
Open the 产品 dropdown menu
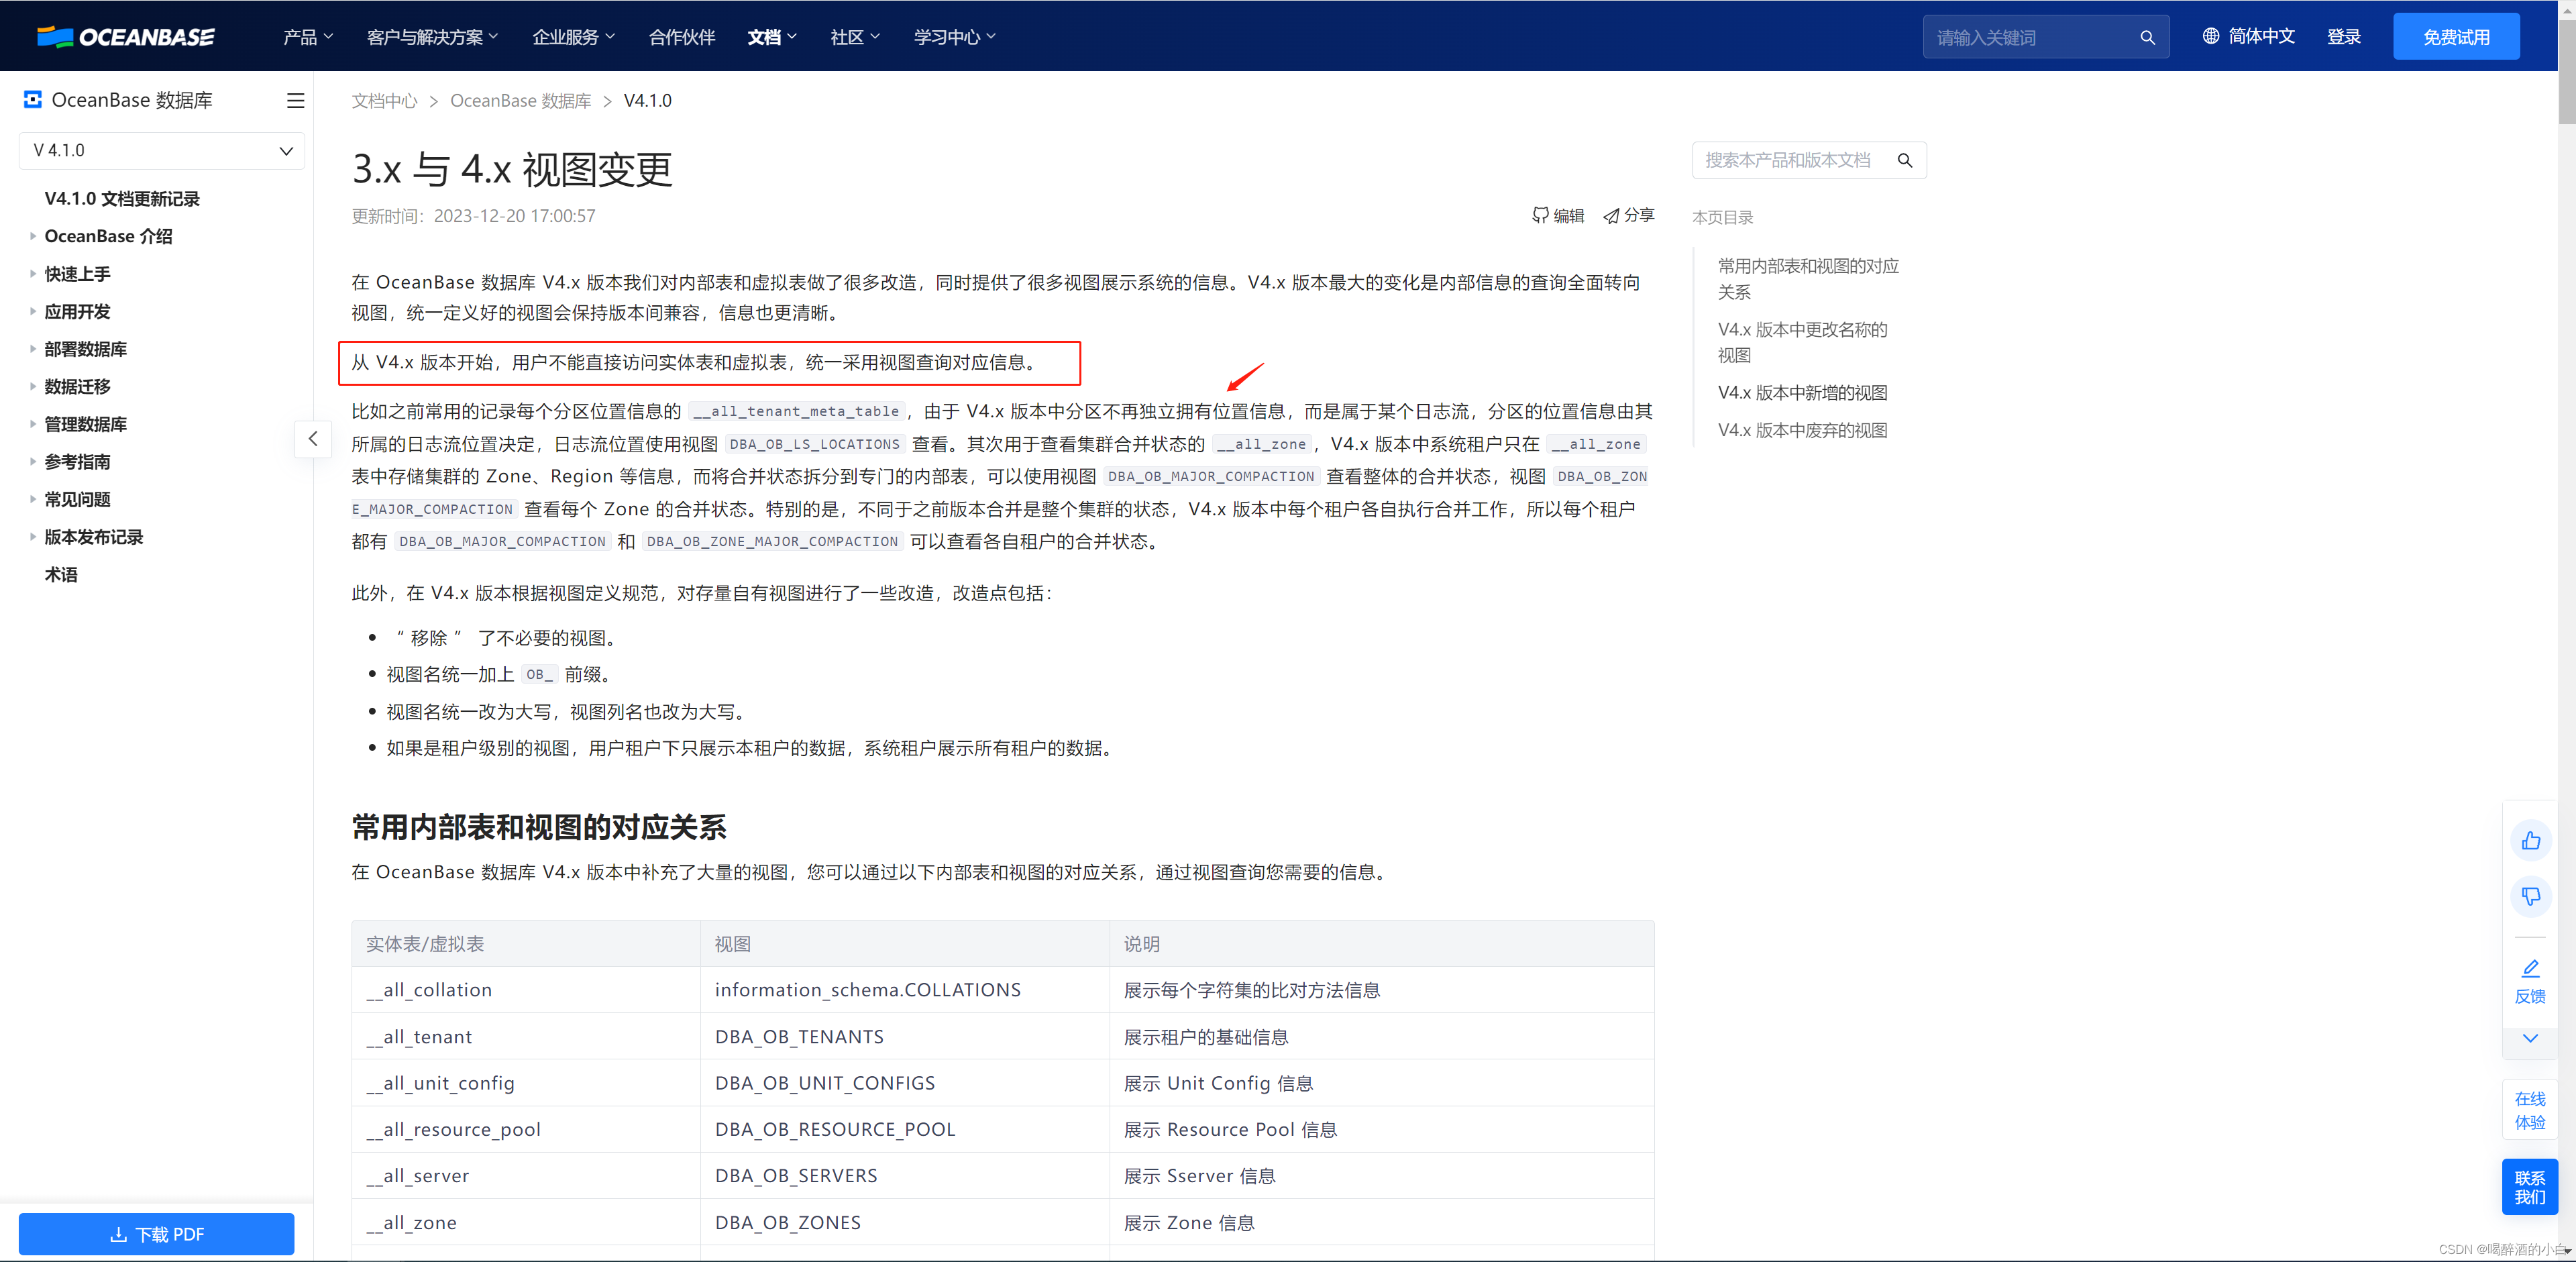308,37
